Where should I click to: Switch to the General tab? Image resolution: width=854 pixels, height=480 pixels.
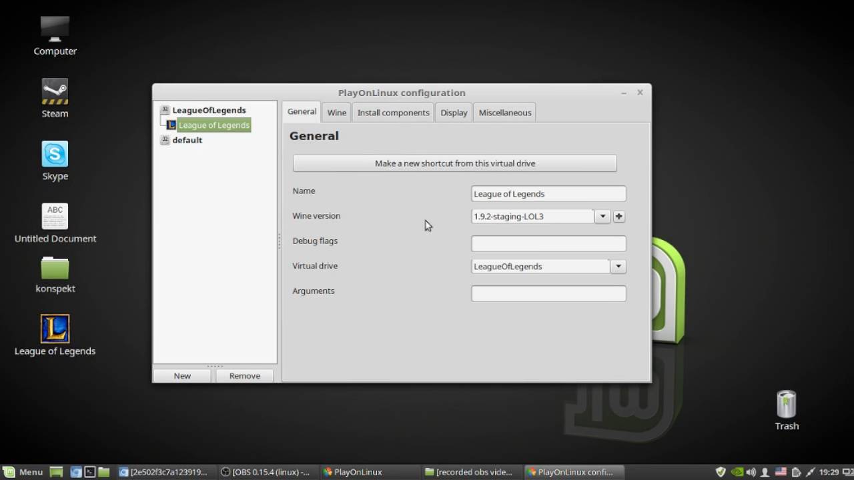point(302,112)
